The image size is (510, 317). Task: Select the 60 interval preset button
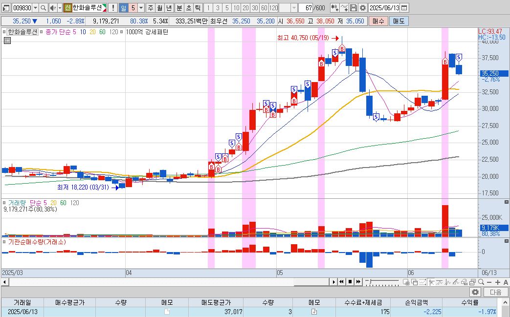[x=264, y=8]
